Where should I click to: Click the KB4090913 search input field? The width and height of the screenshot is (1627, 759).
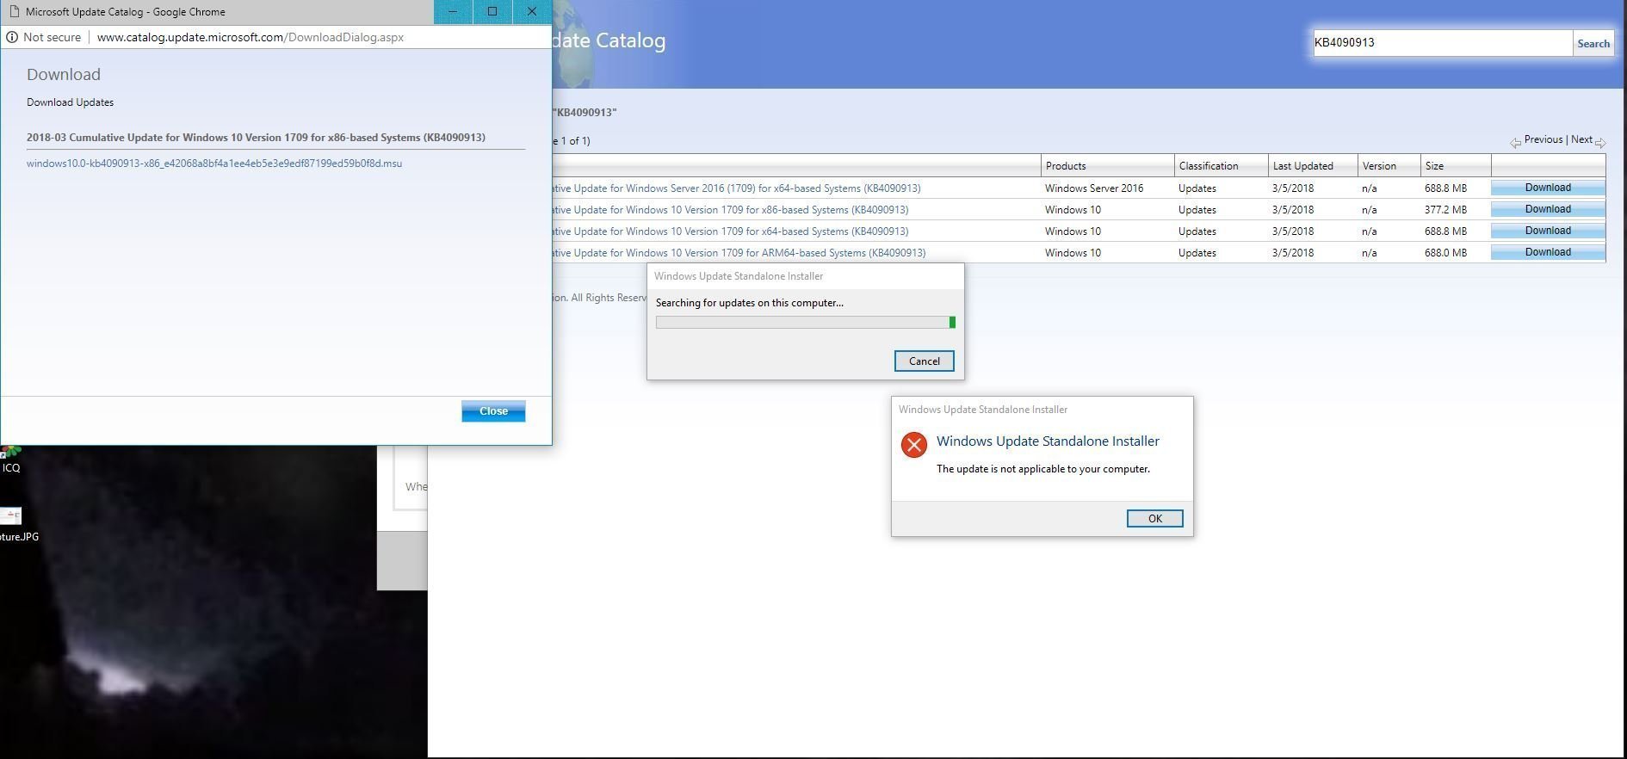[1443, 43]
